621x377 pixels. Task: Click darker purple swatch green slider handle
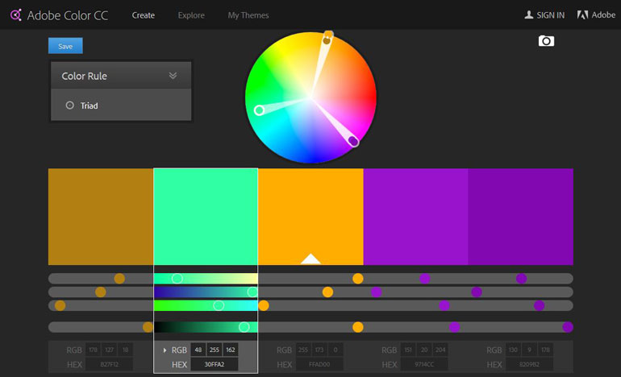[477, 292]
